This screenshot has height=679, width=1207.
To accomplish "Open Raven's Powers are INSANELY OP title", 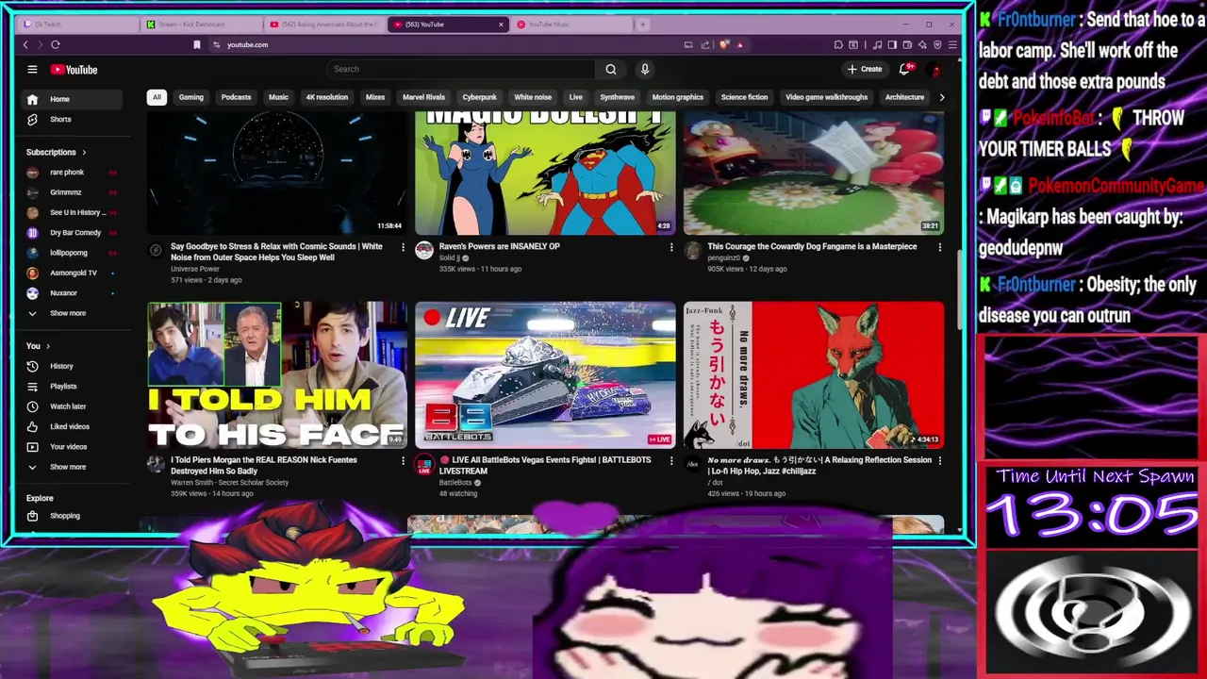I will [500, 246].
